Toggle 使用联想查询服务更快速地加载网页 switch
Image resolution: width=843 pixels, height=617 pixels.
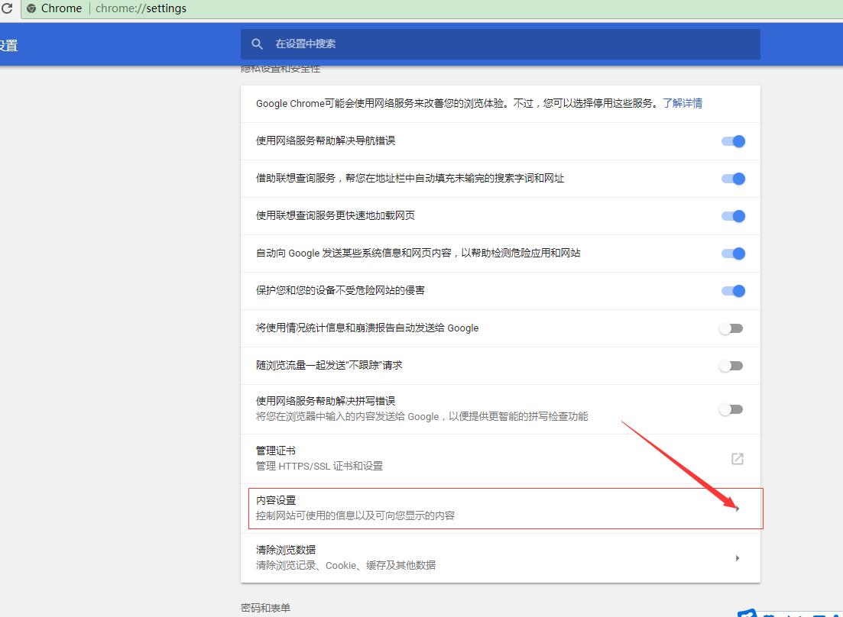pyautogui.click(x=733, y=216)
